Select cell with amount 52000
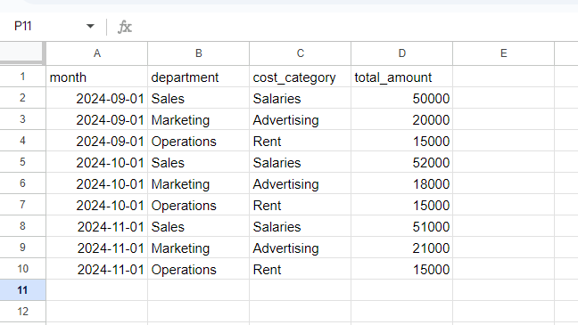The image size is (578, 325). [402, 162]
